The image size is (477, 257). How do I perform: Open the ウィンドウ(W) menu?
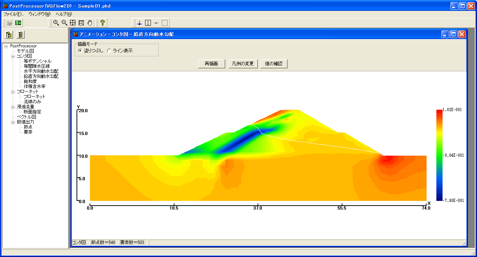[39, 14]
